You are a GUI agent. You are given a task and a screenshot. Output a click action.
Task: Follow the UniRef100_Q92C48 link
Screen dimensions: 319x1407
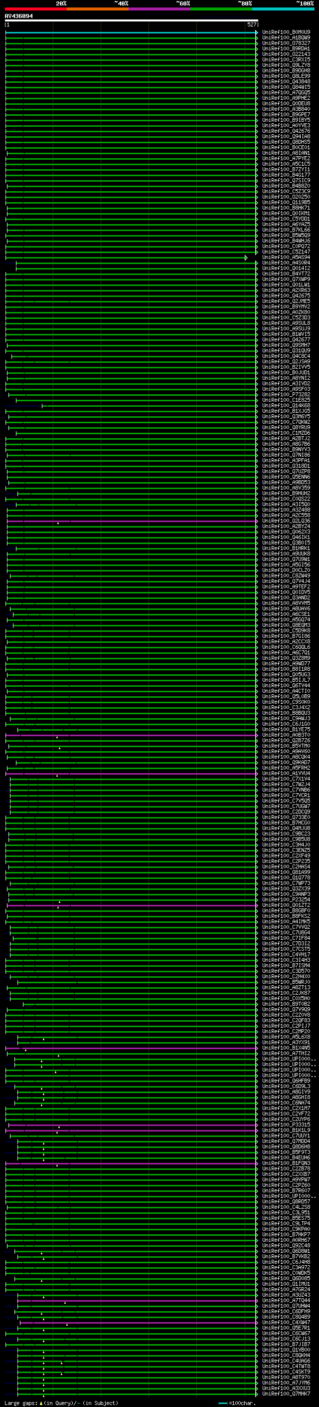pos(286,1246)
